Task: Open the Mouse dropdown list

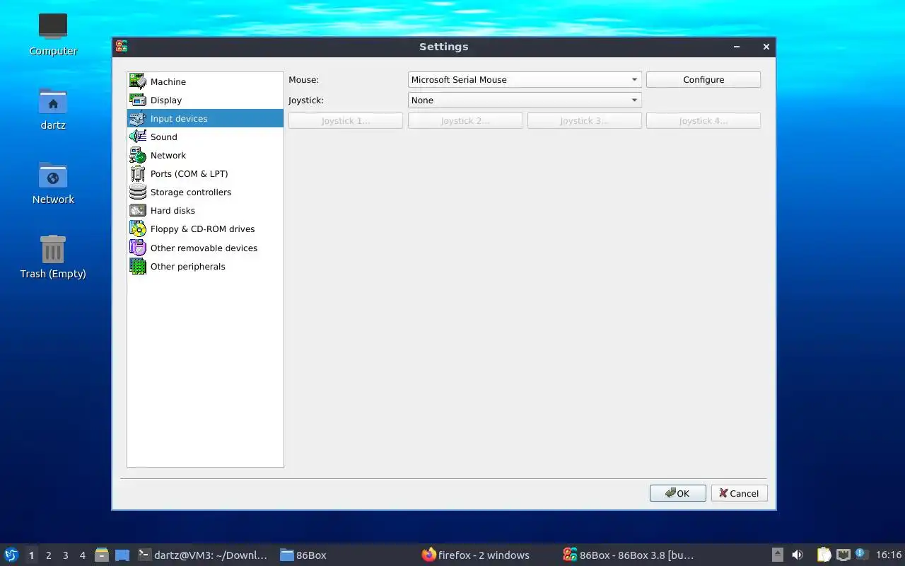Action: [x=525, y=79]
